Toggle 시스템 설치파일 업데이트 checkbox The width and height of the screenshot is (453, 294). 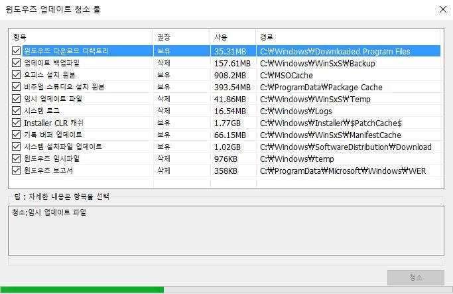click(16, 147)
